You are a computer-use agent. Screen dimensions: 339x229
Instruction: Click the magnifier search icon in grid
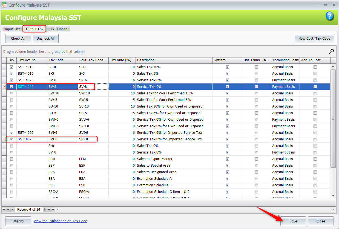331,51
